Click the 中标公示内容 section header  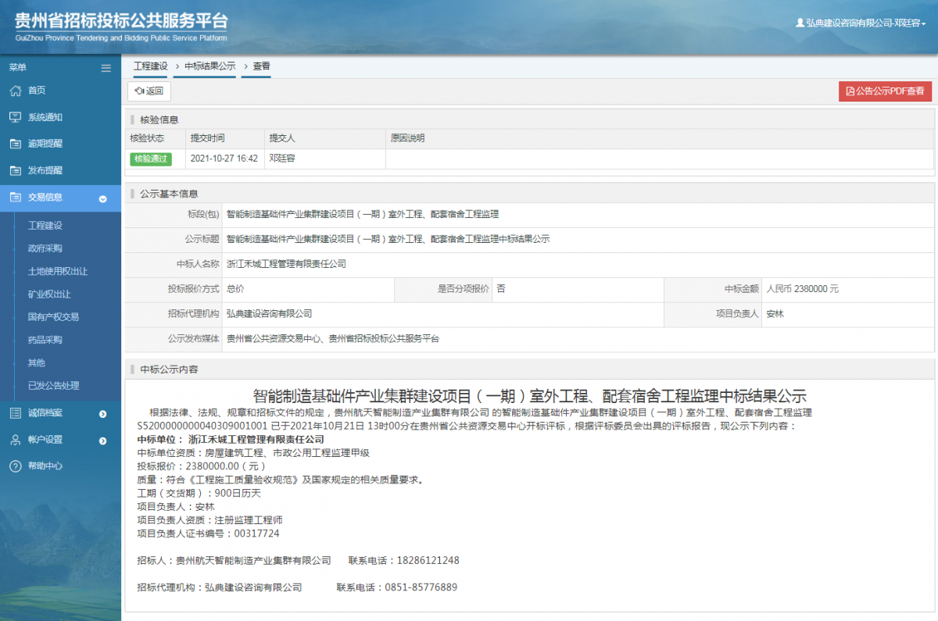coord(169,369)
